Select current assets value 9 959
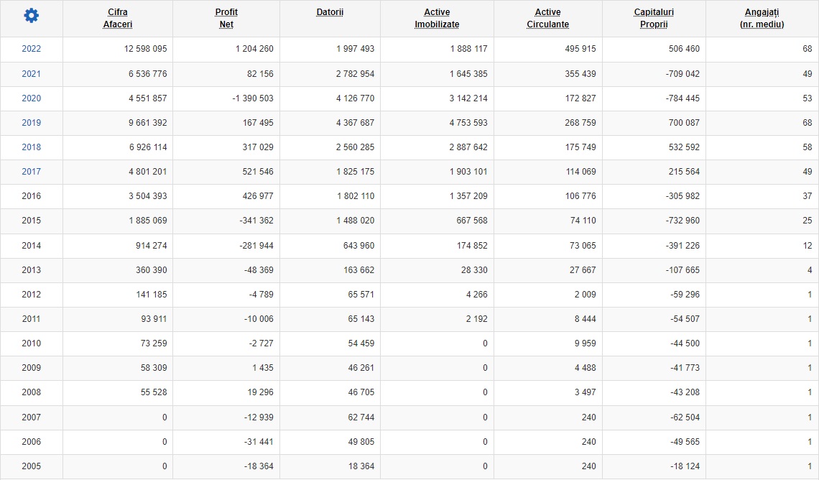819x480 pixels. coord(585,343)
